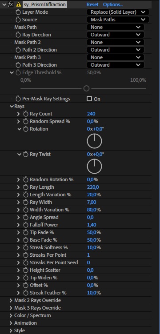Toggle the Offset % stopwatch

26,286
